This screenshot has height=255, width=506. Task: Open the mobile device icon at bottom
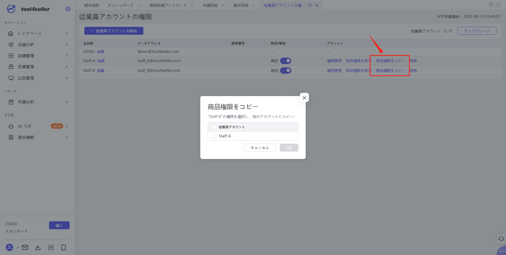click(x=64, y=247)
